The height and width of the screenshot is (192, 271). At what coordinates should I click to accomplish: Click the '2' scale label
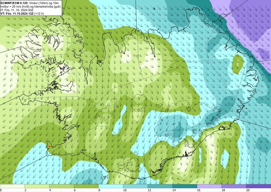coord(25,190)
